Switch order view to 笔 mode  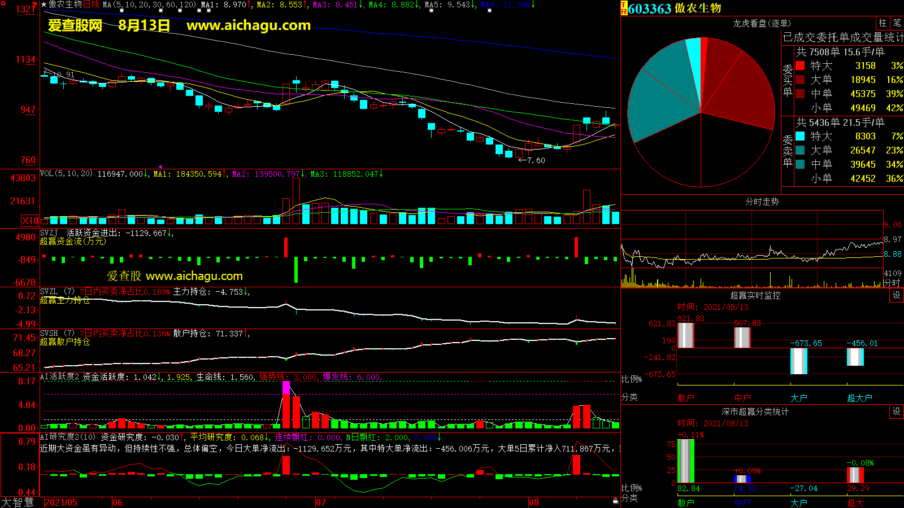pos(897,23)
